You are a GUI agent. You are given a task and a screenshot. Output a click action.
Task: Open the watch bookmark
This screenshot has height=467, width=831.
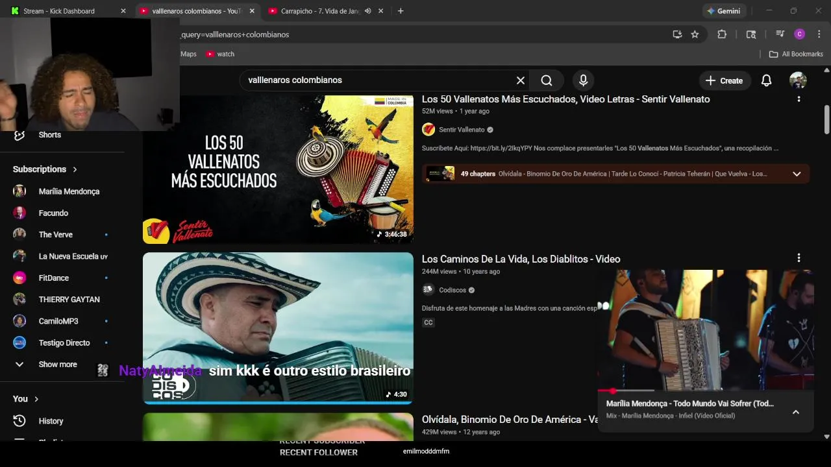(x=220, y=54)
